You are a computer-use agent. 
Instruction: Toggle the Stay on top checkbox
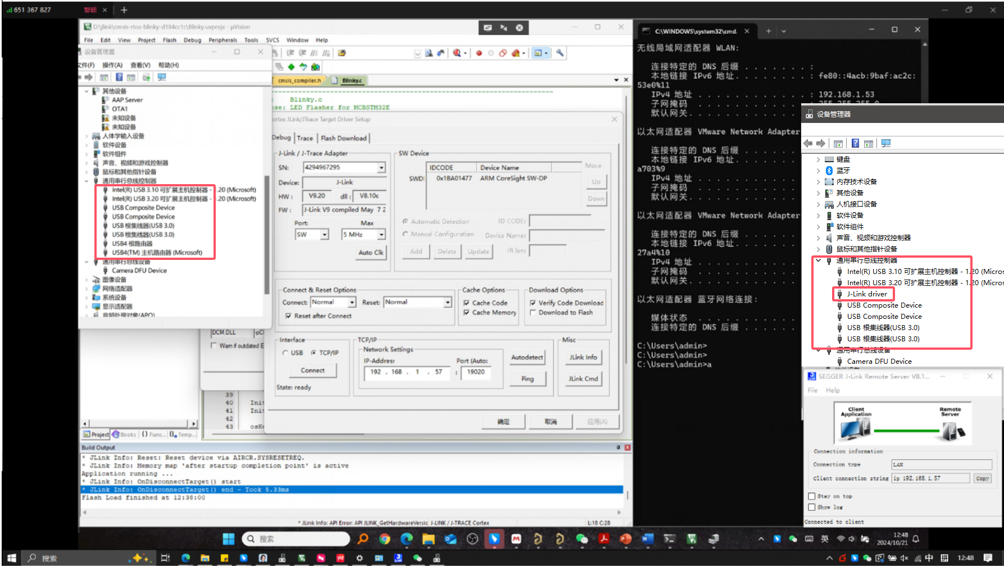click(811, 496)
